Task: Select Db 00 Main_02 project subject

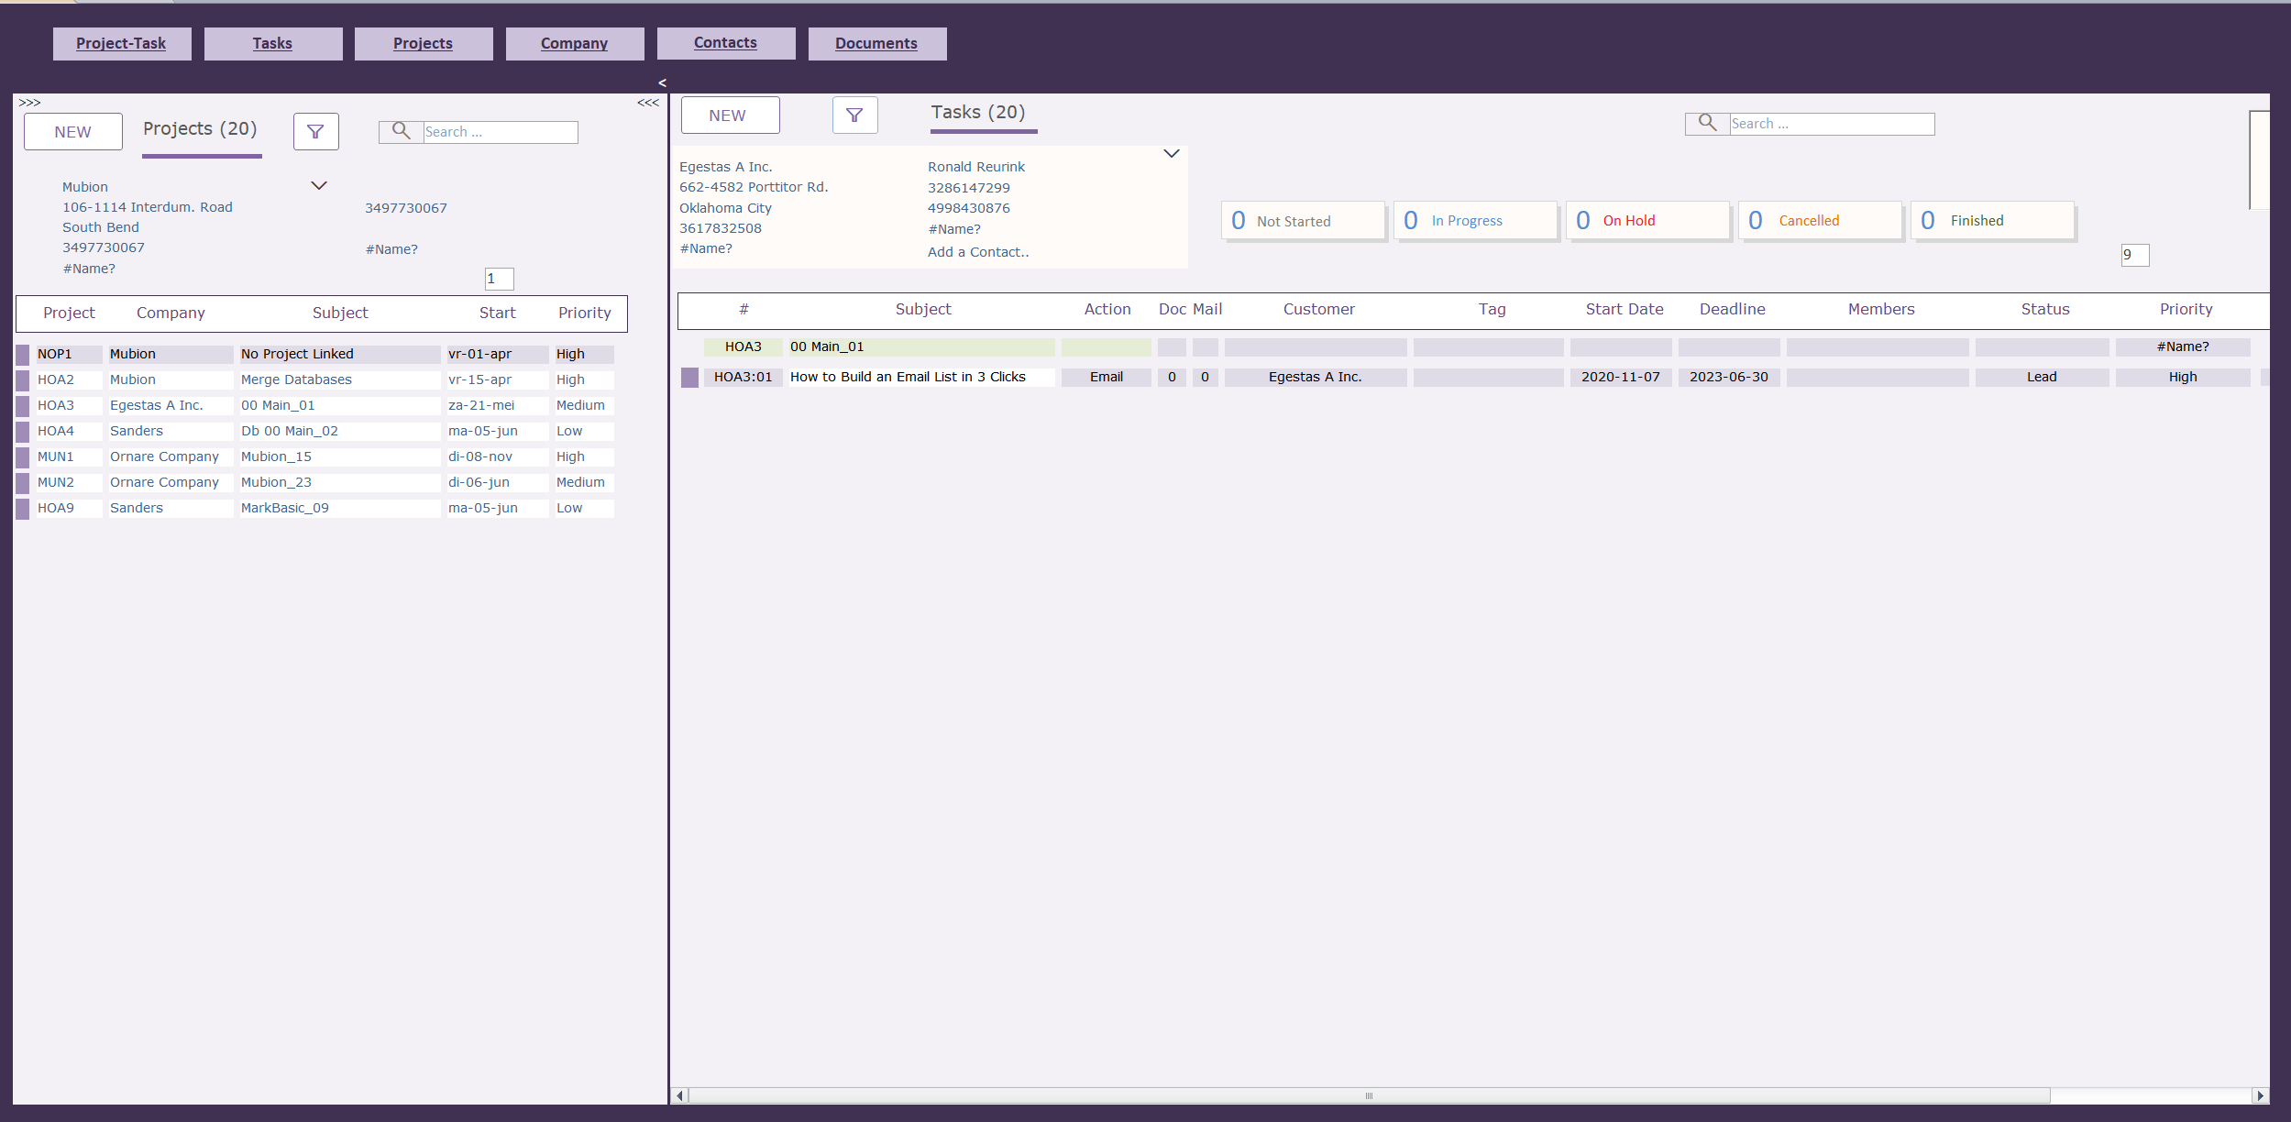Action: 339,431
